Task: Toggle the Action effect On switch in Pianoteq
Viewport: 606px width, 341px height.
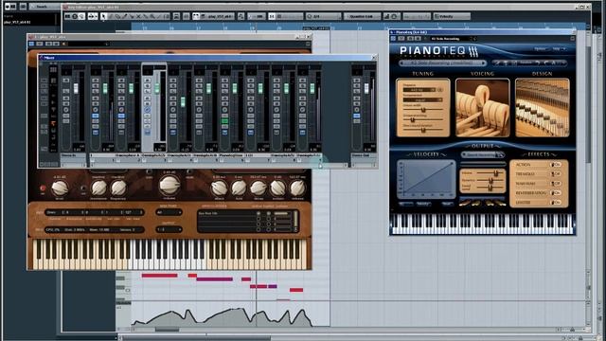Action: point(555,165)
